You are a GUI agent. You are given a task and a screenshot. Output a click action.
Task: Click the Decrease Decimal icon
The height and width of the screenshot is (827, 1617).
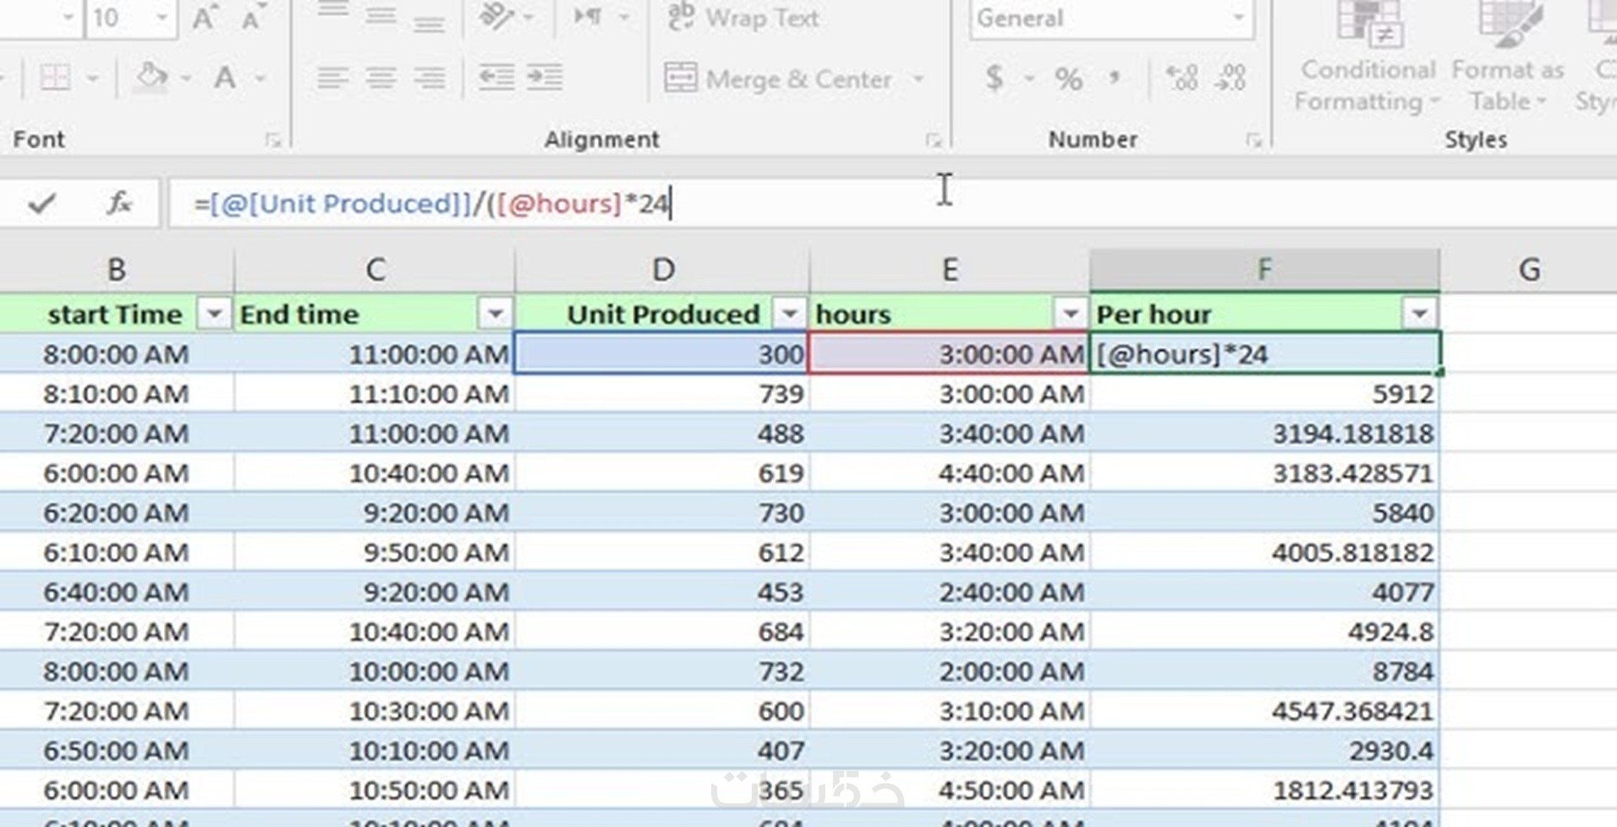click(x=1230, y=78)
